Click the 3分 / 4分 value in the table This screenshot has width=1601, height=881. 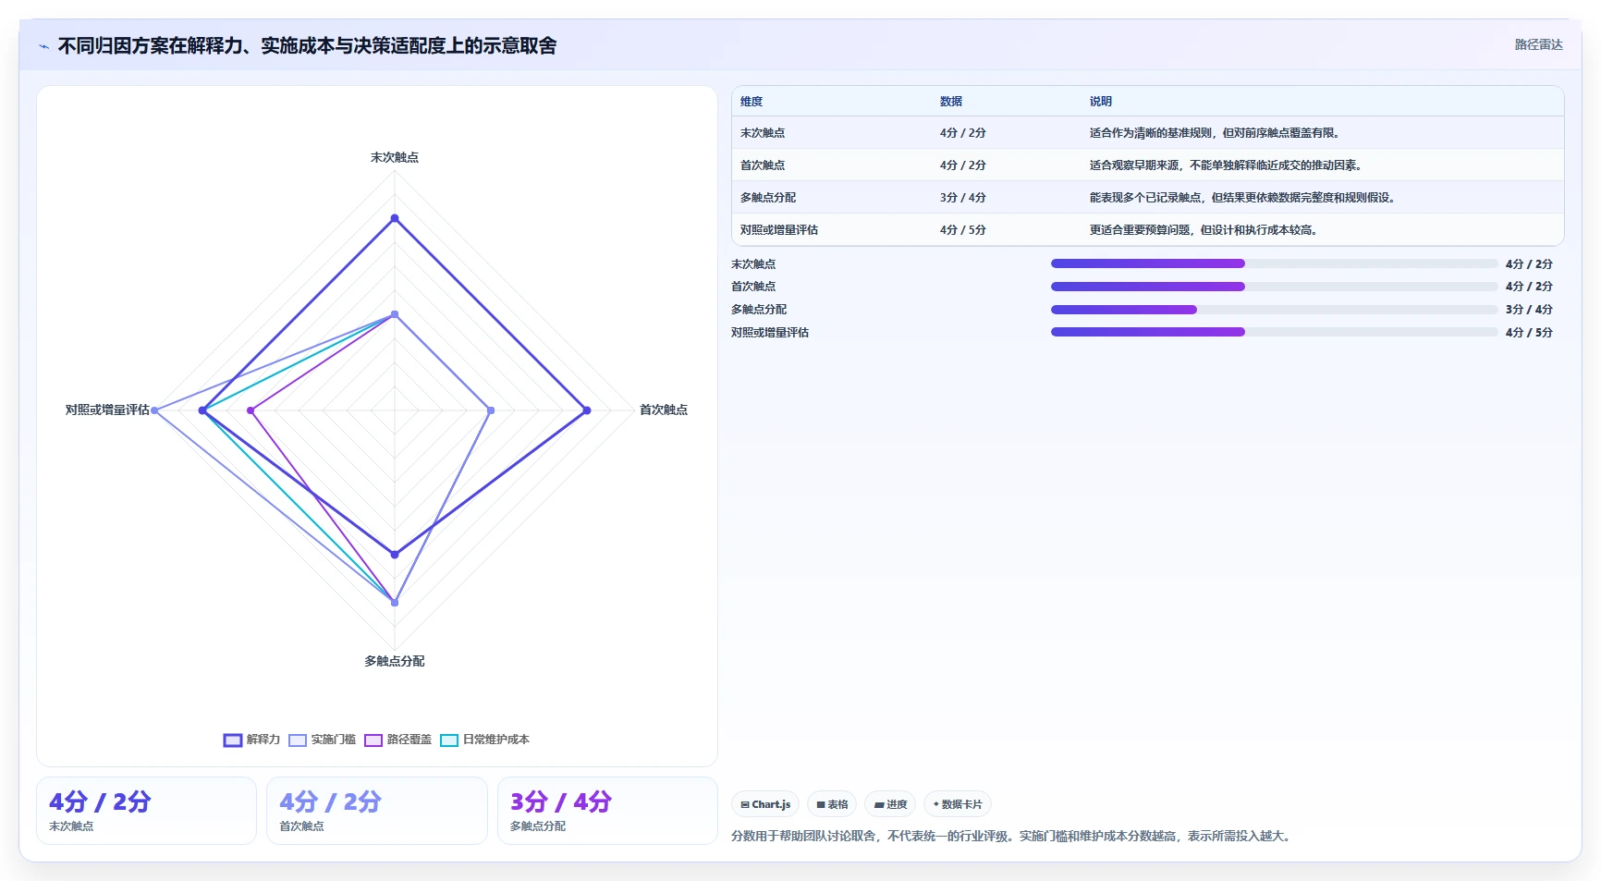click(963, 198)
